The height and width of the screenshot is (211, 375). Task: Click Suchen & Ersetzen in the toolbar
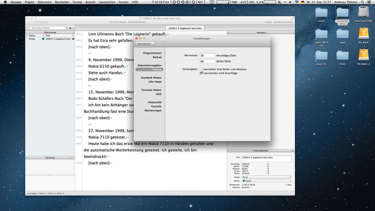coord(283,22)
